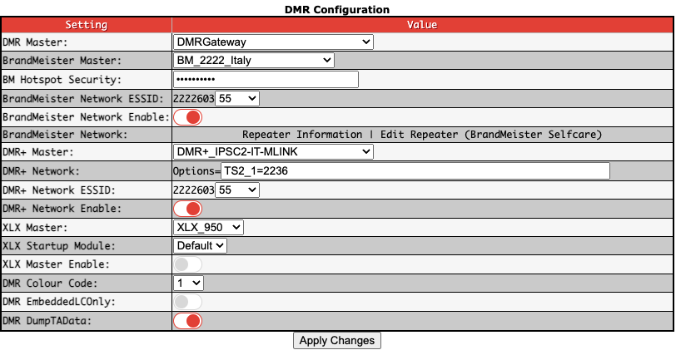Click the 'BrandMeister Master:' label
The image size is (676, 355).
(62, 61)
